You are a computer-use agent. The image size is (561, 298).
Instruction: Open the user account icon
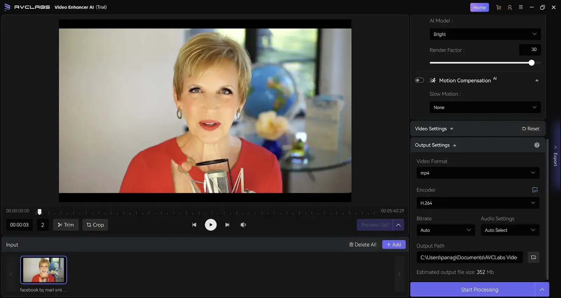pyautogui.click(x=510, y=7)
